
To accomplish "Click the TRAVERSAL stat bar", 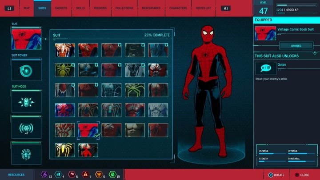I will (x=301, y=161).
